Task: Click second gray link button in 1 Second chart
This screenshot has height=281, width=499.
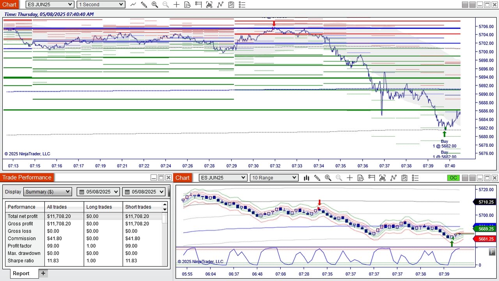Action: (472, 5)
